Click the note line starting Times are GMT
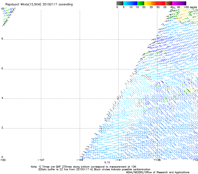This screenshot has width=198, height=174. pyautogui.click(x=83, y=167)
